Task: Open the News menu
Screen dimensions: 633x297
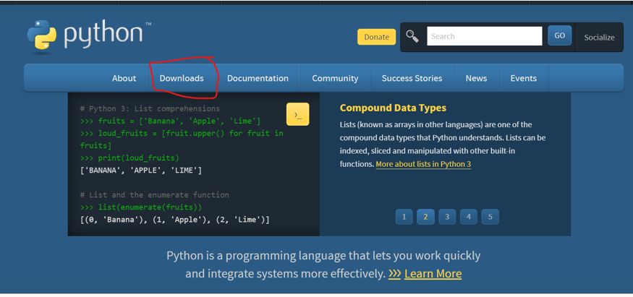Action: click(476, 78)
